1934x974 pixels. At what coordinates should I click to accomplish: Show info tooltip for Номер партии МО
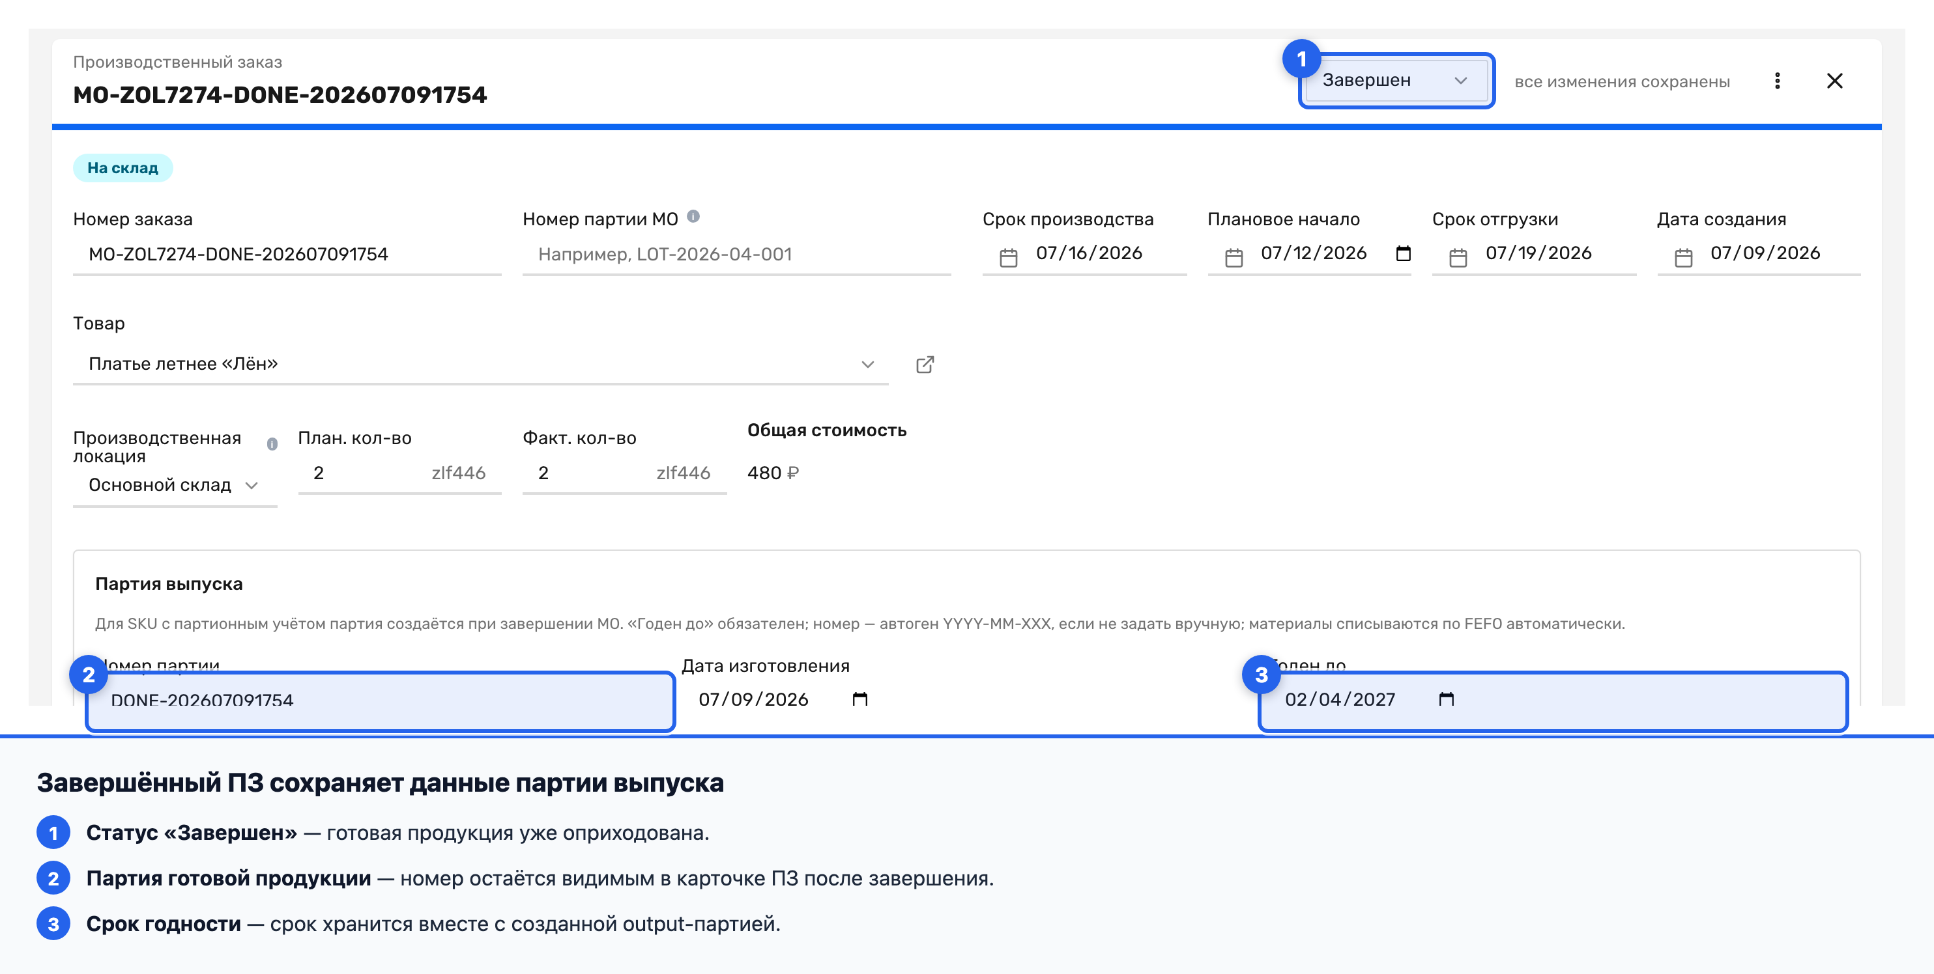[x=693, y=217]
